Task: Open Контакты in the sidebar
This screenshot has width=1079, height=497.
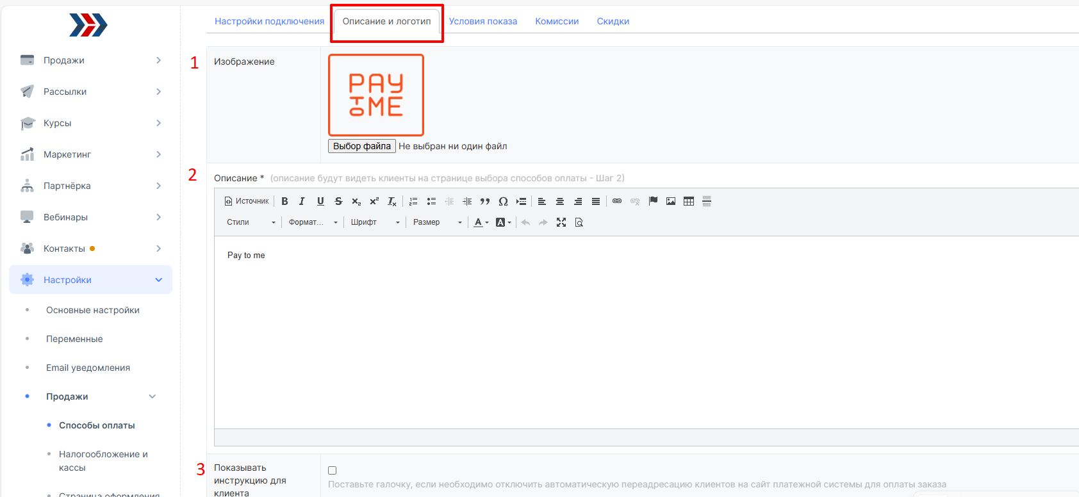Action: 90,248
